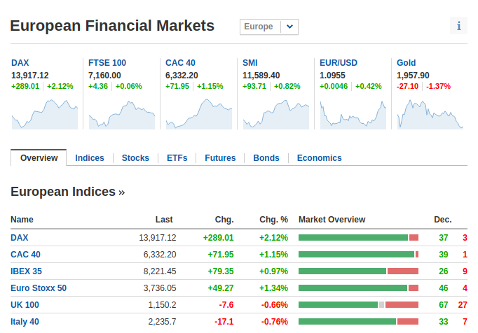Open the Europe region dropdown
Image resolution: width=478 pixels, height=333 pixels.
coord(269,27)
